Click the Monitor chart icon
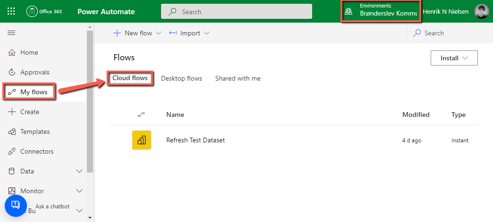493x222 pixels. (x=12, y=191)
